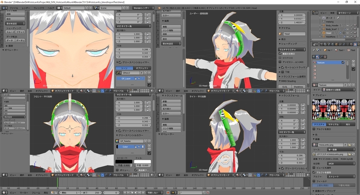Click the GLSL button under MMD Shading
This screenshot has height=195, width=360.
pos(285,87)
